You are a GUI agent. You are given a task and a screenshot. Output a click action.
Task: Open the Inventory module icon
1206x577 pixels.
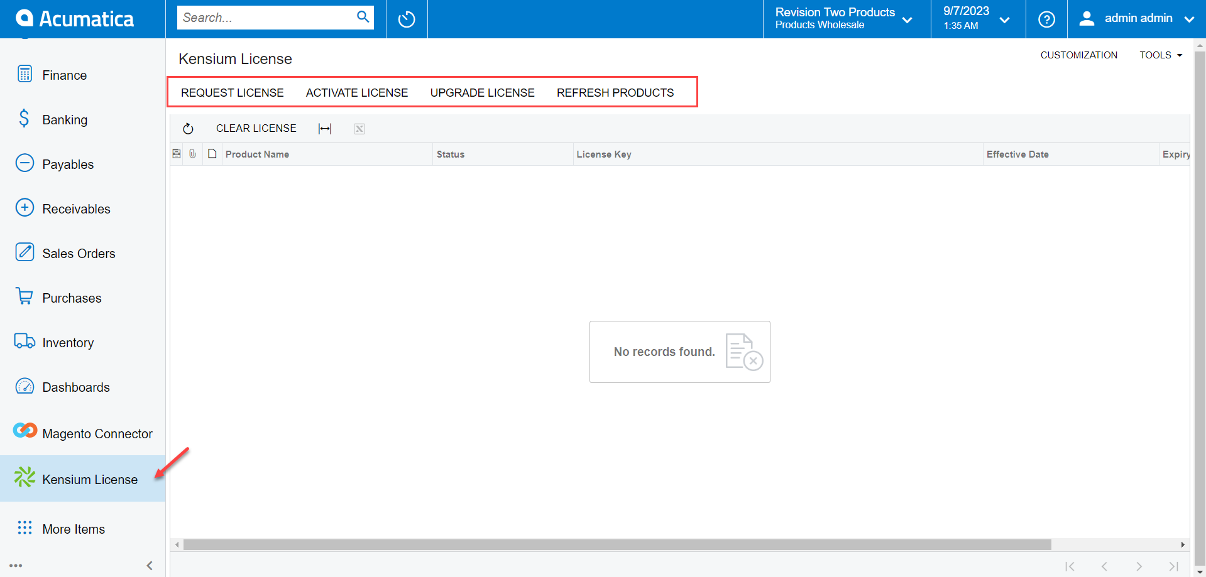coord(25,341)
